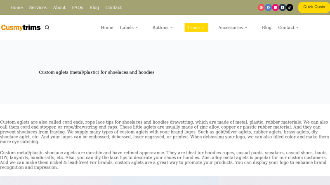This screenshot has height=185, width=330.
Task: Open the Facebook social icon
Action: tap(268, 7)
